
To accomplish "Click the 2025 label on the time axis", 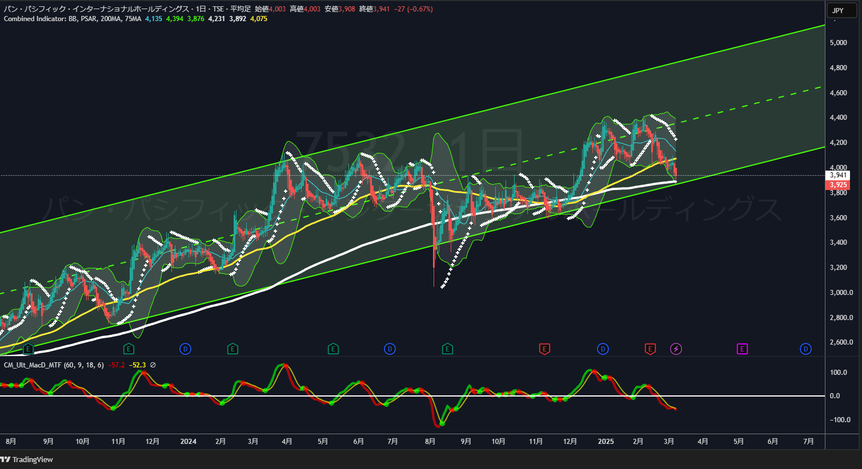I will [x=606, y=442].
